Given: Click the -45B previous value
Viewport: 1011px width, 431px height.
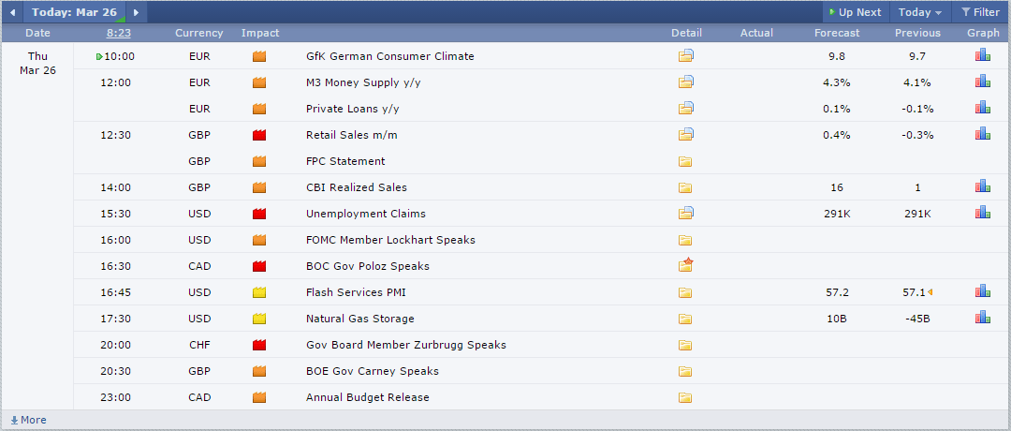Looking at the screenshot, I should click(917, 319).
